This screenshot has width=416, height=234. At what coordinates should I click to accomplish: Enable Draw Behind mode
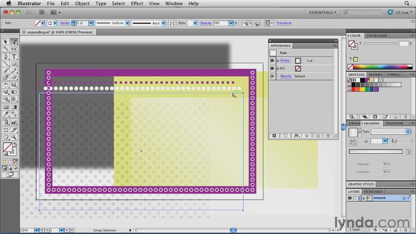point(10,168)
